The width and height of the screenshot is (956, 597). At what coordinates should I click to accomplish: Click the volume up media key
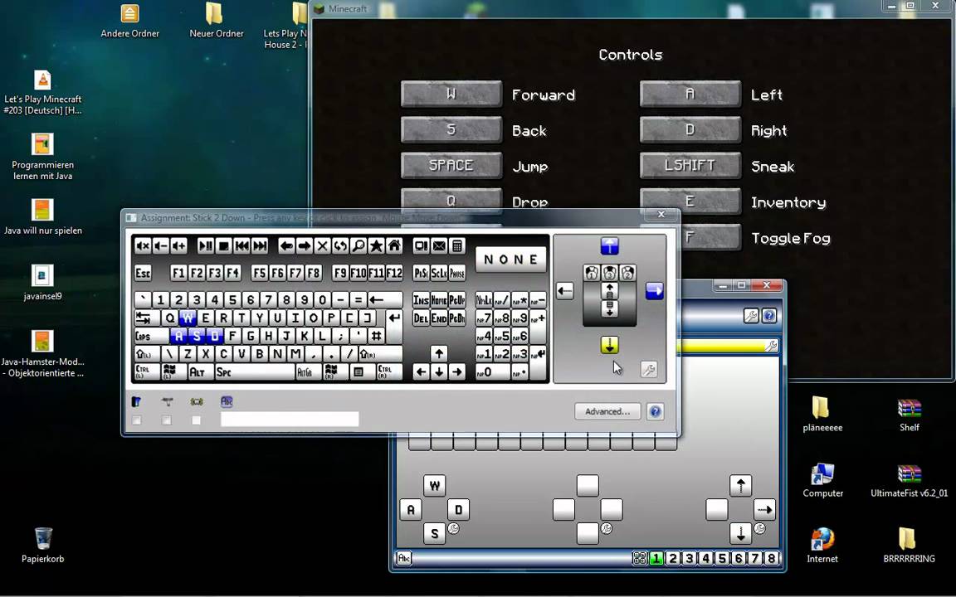point(178,246)
